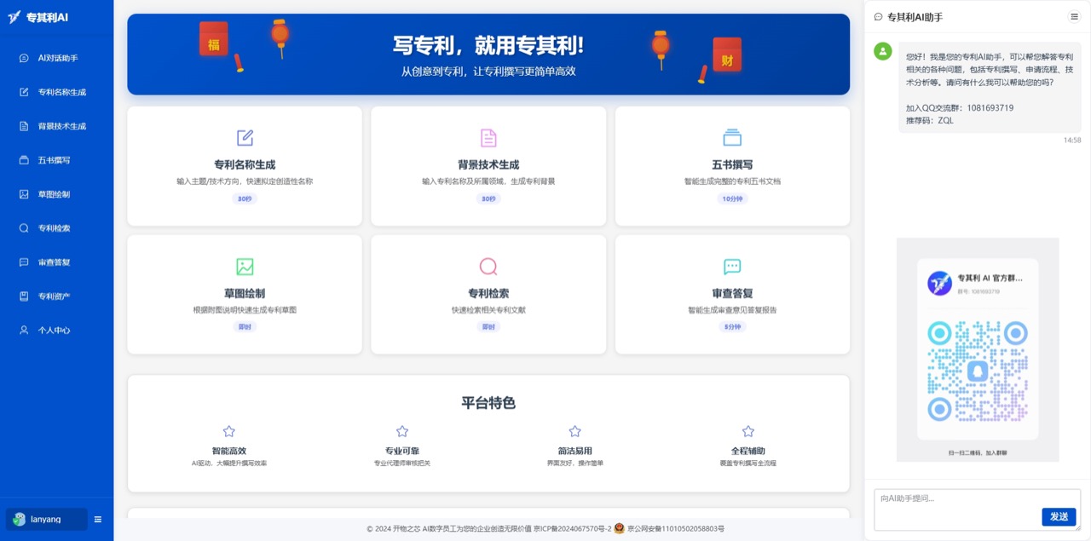Screen dimensions: 1091x541
Task: Open the lanyang account dropdown
Action: pos(47,519)
